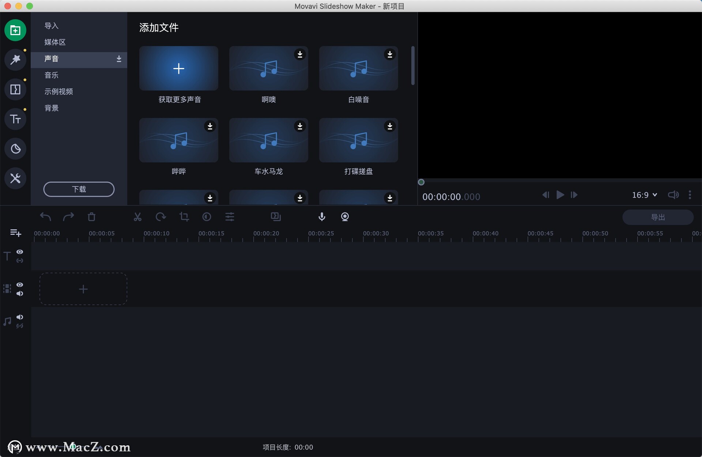
Task: Select the 车水马龙 sound thumbnail
Action: pyautogui.click(x=269, y=140)
